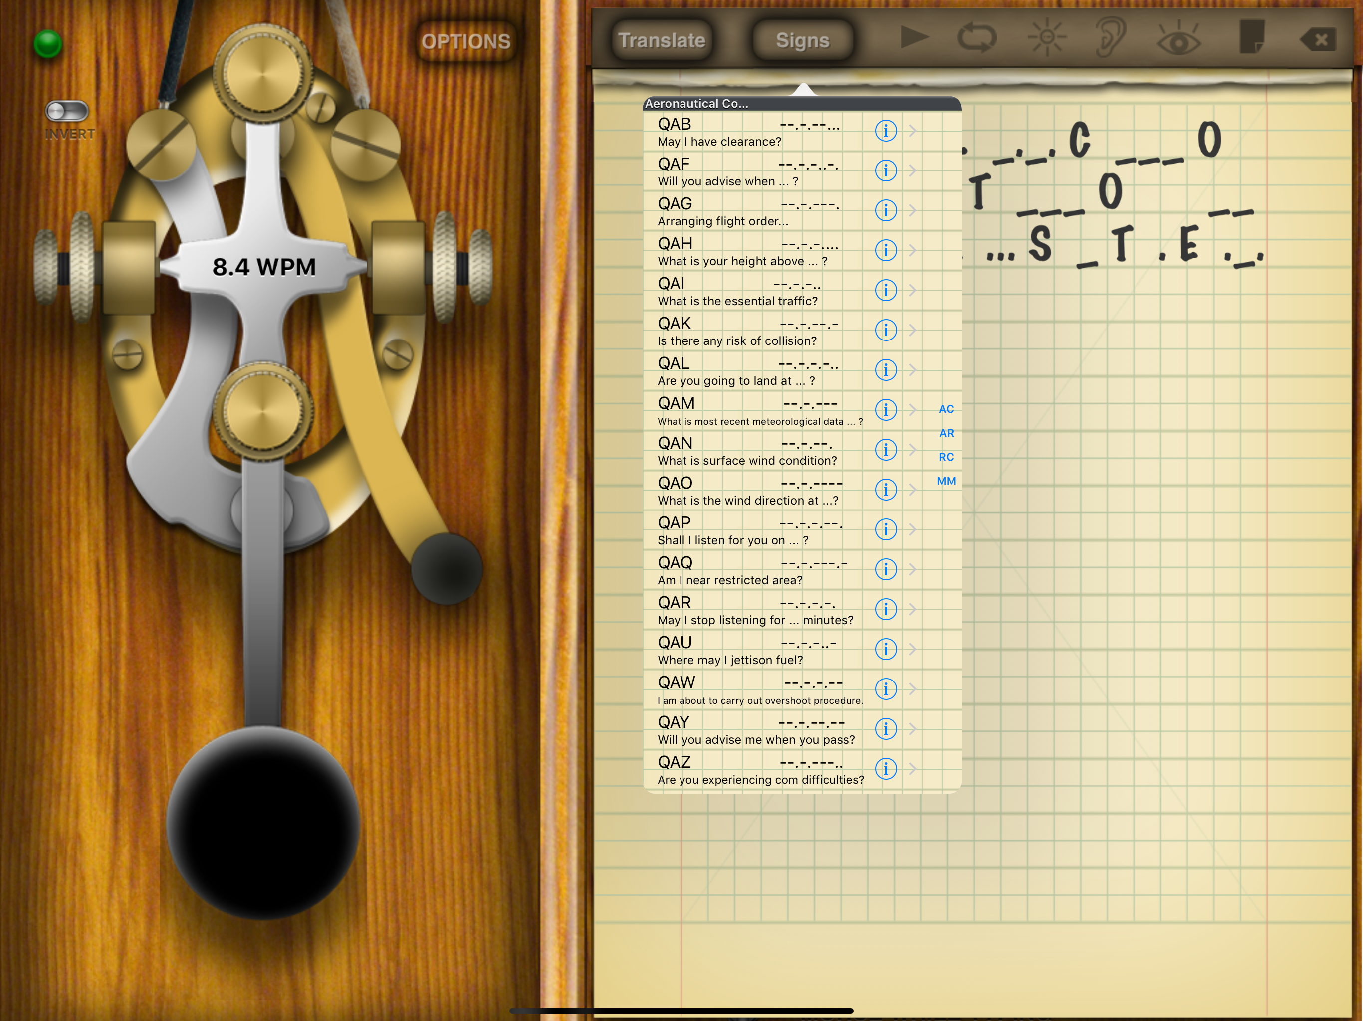The width and height of the screenshot is (1363, 1021).
Task: Tap the eye visibility icon
Action: click(x=1179, y=39)
